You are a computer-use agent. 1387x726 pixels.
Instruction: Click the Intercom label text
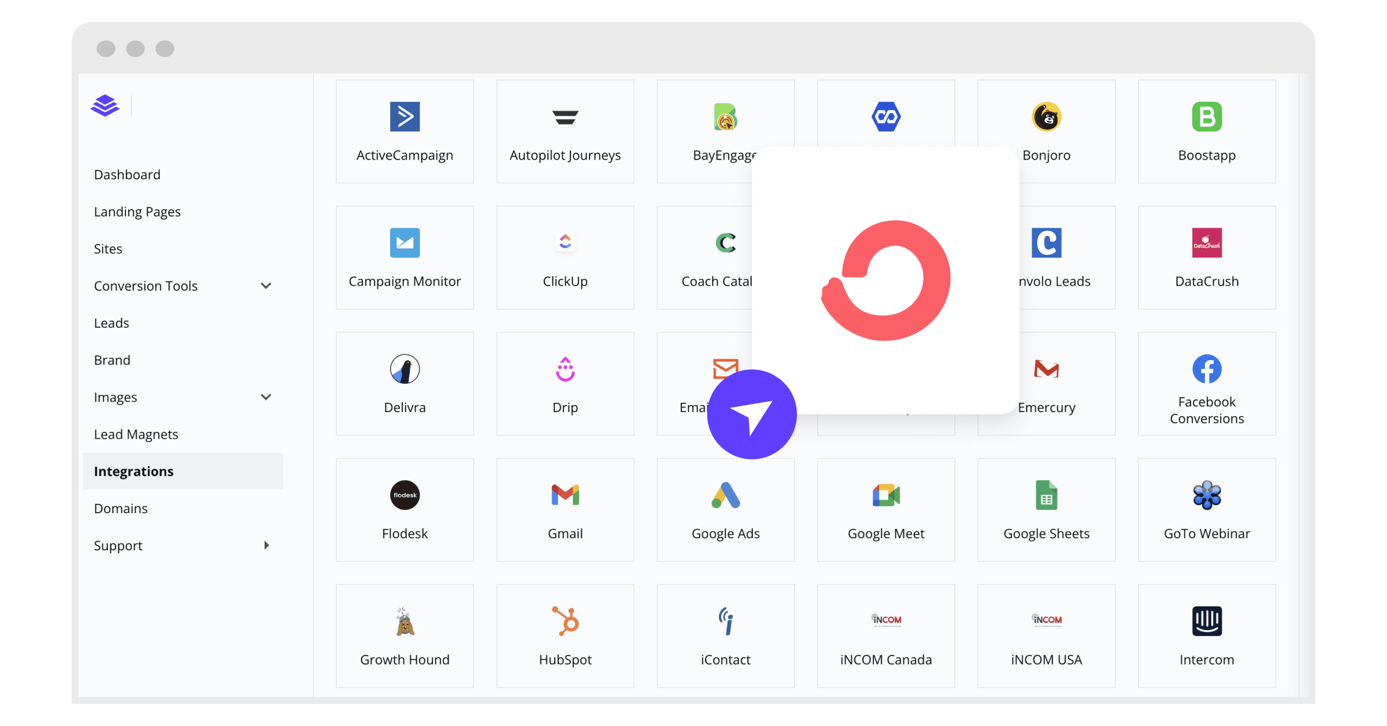click(x=1207, y=660)
